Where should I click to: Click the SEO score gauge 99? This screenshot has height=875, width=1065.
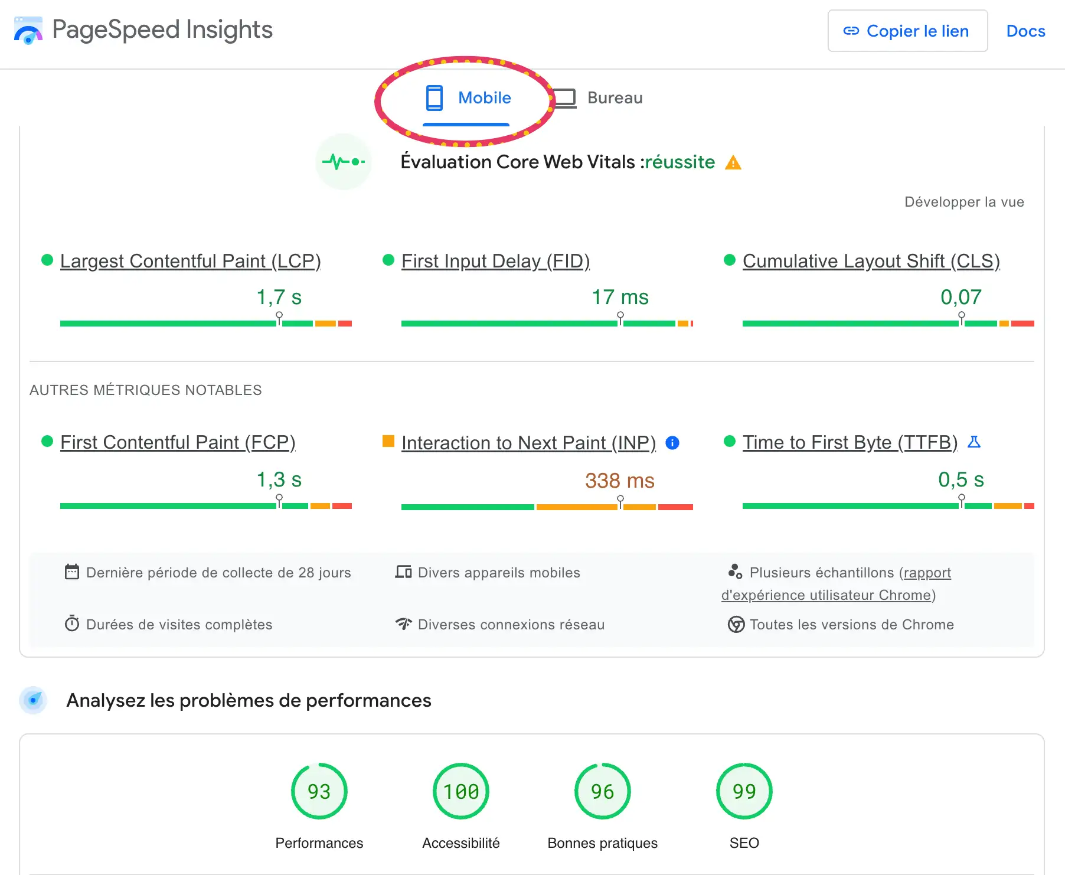(744, 791)
